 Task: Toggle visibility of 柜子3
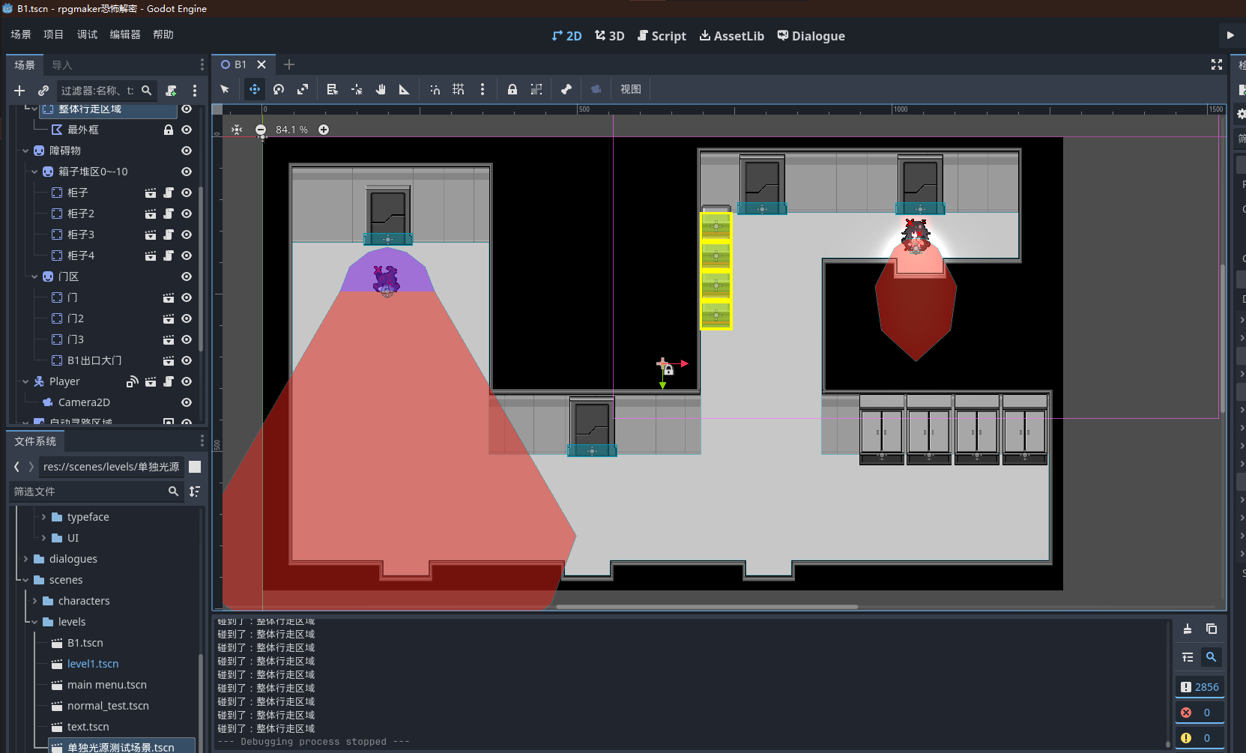(x=187, y=235)
